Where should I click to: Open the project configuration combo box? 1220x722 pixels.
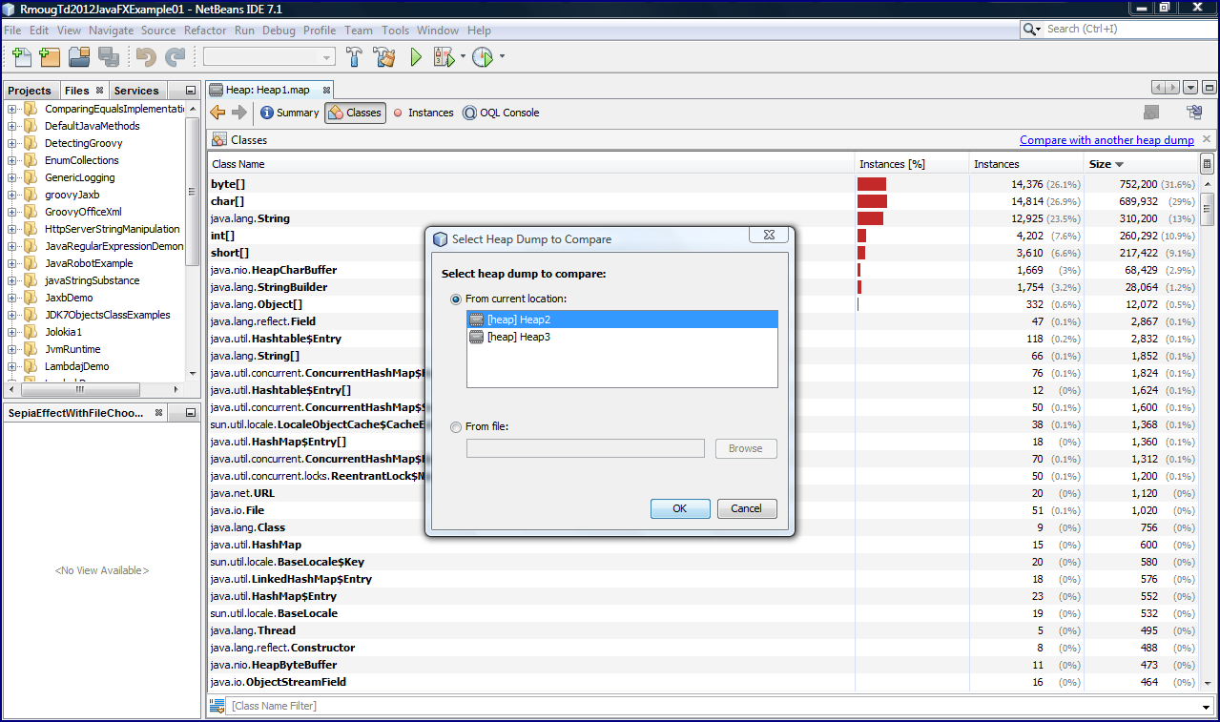point(268,57)
